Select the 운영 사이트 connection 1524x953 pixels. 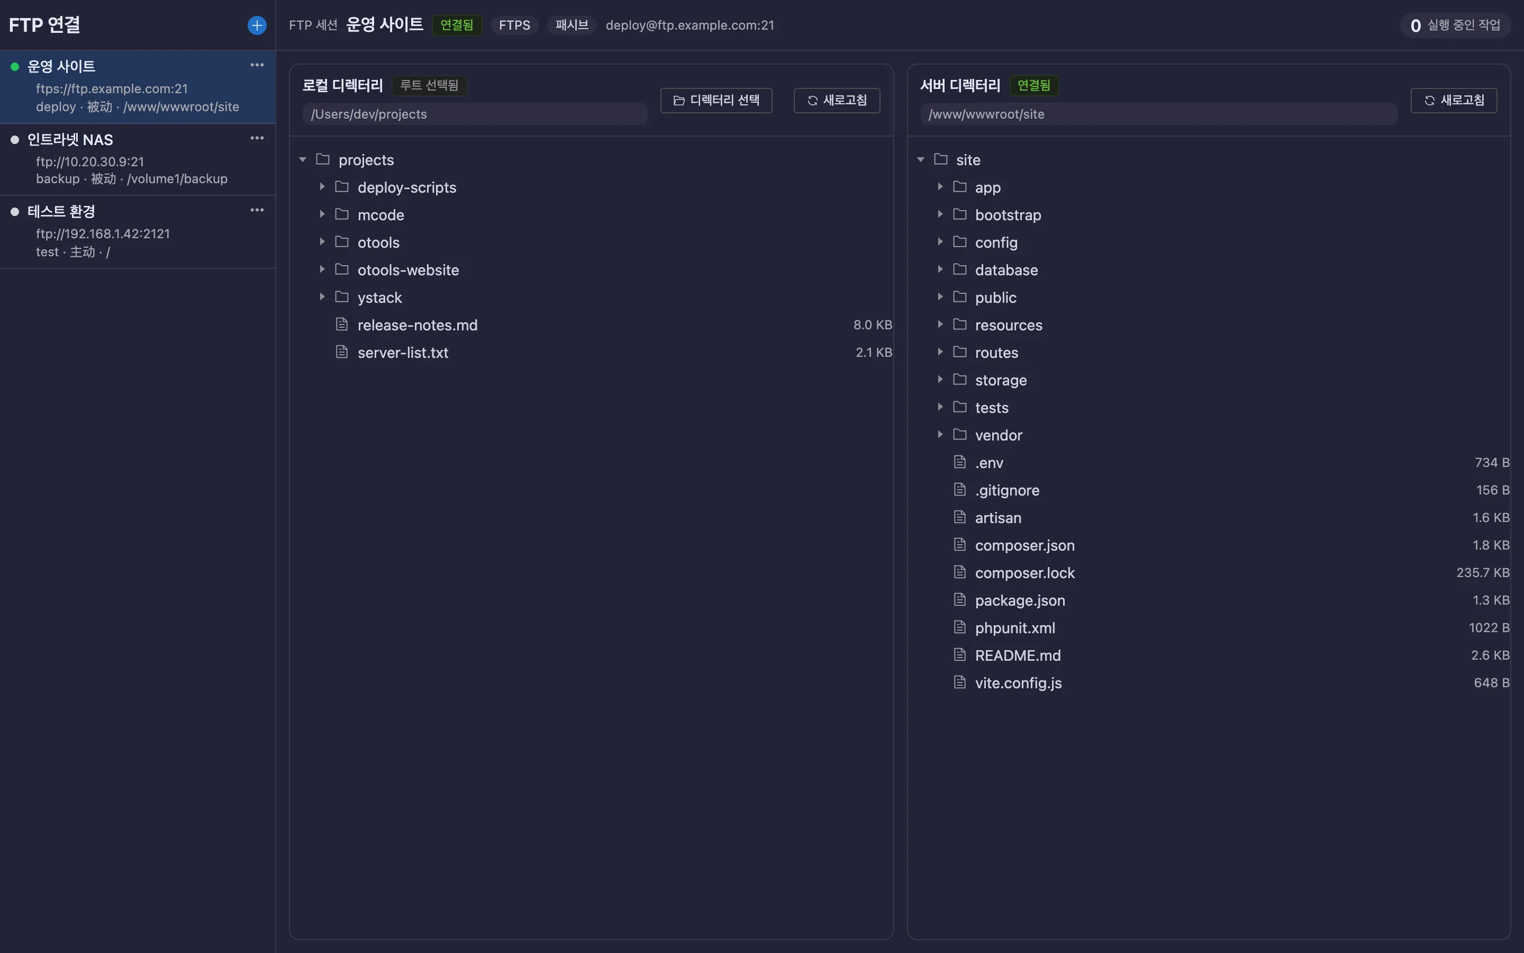pos(137,87)
